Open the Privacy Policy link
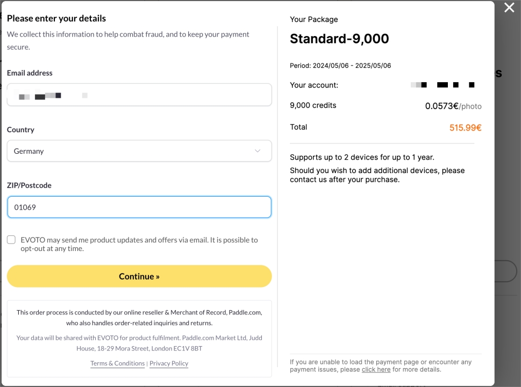The image size is (521, 387). pos(169,363)
